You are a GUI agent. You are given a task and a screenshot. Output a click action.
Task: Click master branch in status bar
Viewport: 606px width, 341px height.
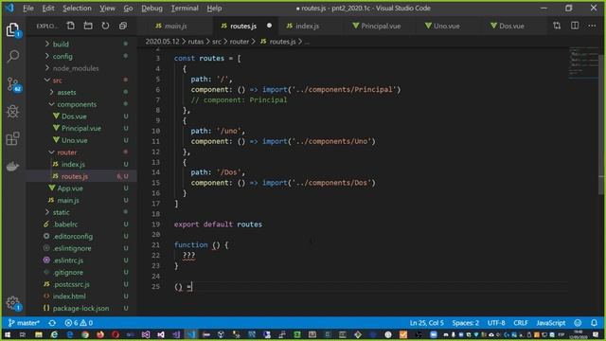click(x=24, y=323)
